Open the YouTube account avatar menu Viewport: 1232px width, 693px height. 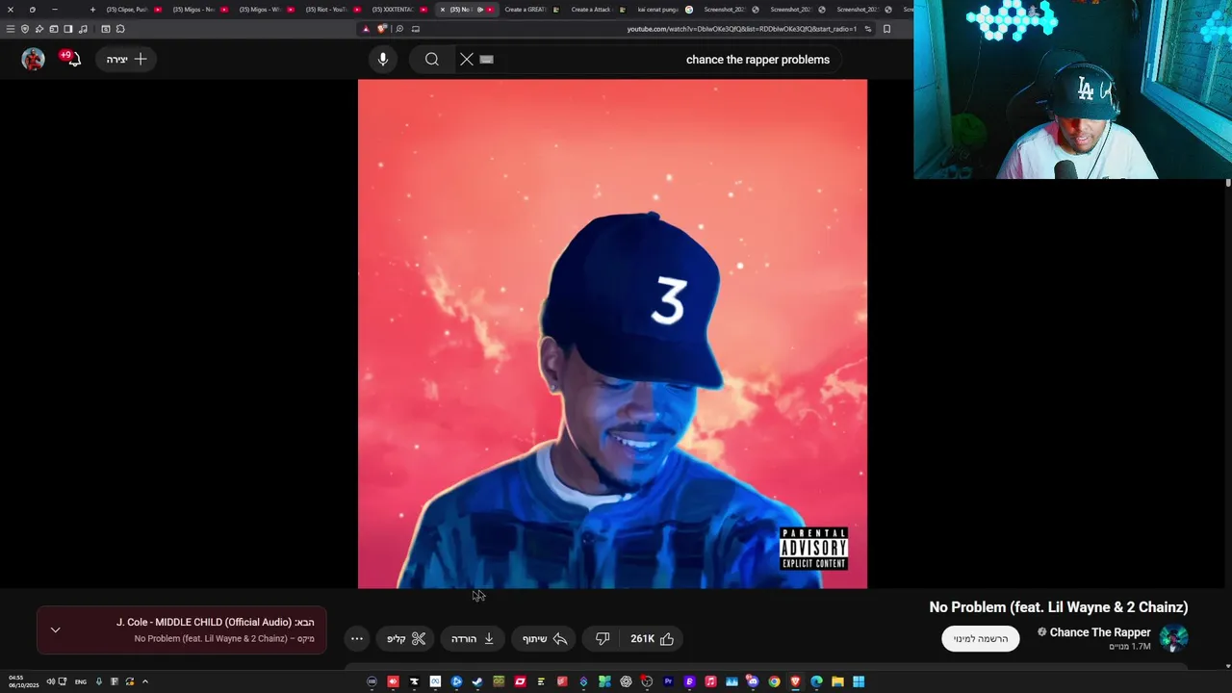(x=33, y=60)
